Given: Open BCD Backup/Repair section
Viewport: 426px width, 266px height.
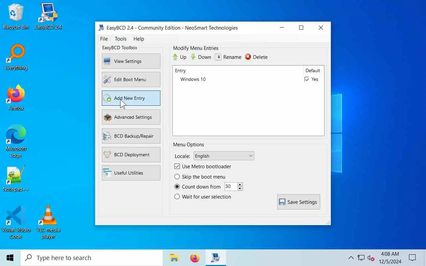Looking at the screenshot, I should 131,136.
